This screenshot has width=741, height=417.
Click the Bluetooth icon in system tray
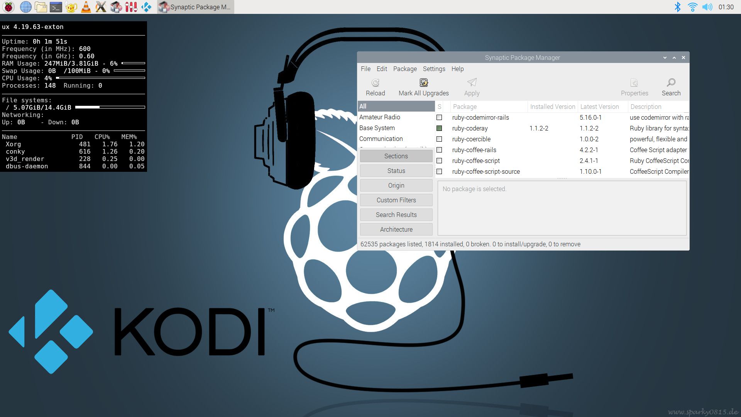point(678,7)
